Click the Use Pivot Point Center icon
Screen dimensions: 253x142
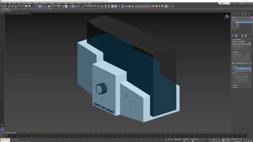pyautogui.click(x=59, y=6)
